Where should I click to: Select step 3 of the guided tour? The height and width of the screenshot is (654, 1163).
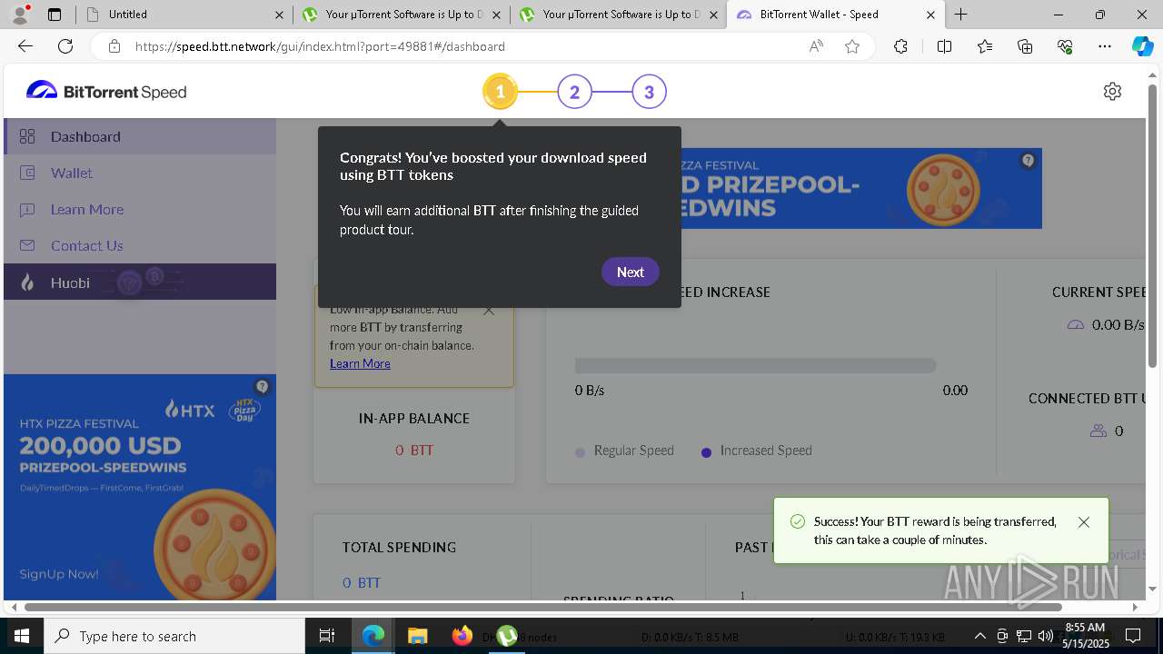[x=649, y=92]
